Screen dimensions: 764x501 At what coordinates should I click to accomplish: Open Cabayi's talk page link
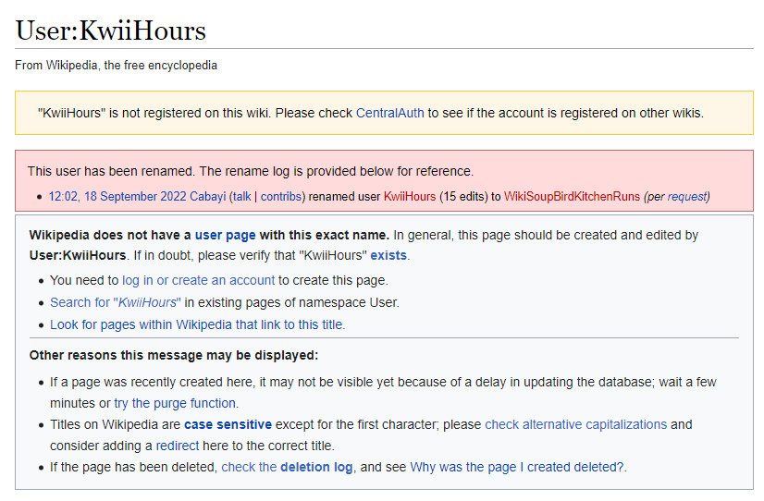click(x=241, y=196)
